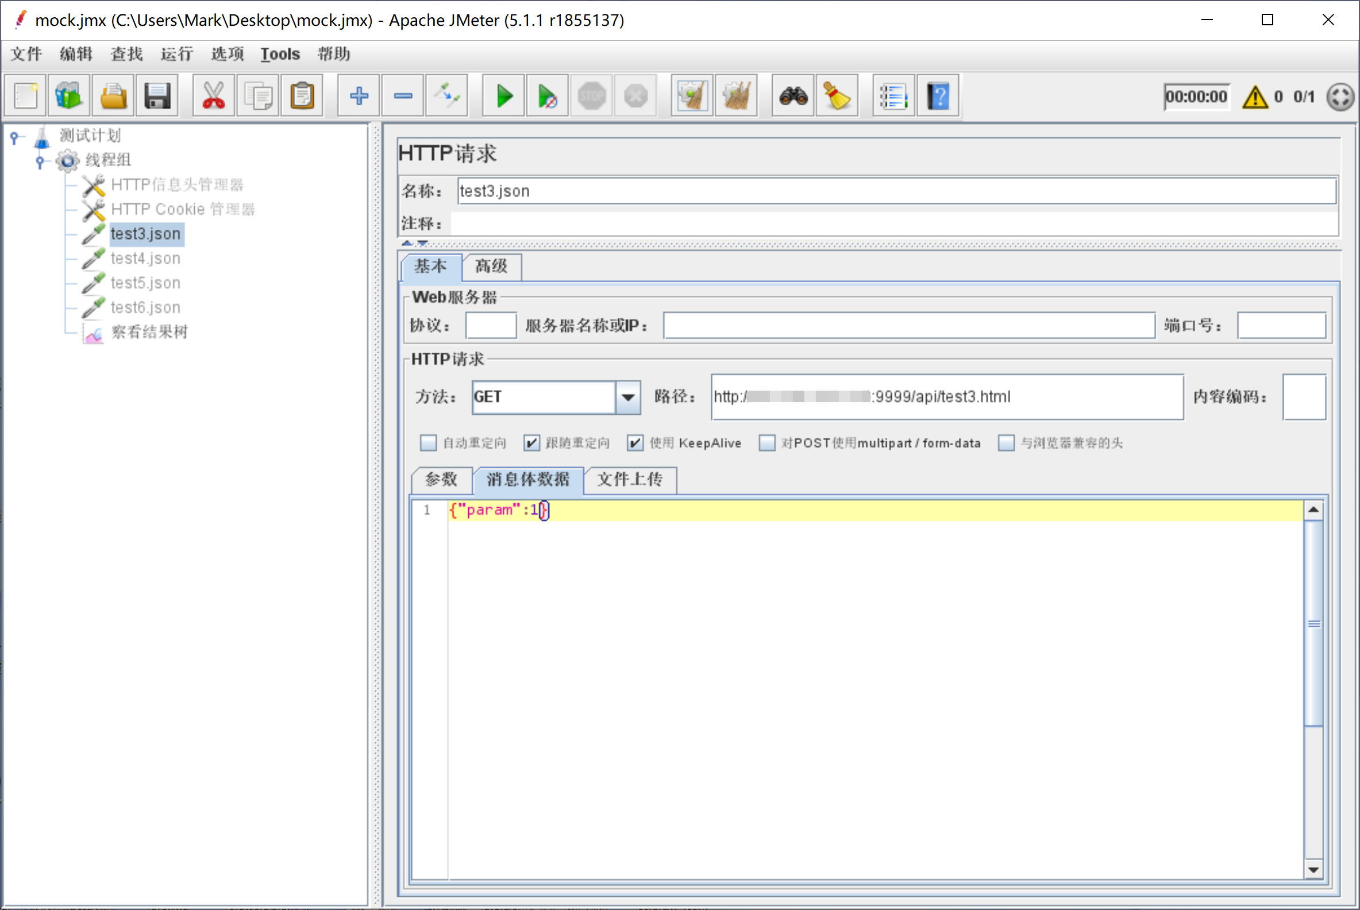The width and height of the screenshot is (1360, 910).
Task: Click the Collapse All minus icon
Action: (403, 96)
